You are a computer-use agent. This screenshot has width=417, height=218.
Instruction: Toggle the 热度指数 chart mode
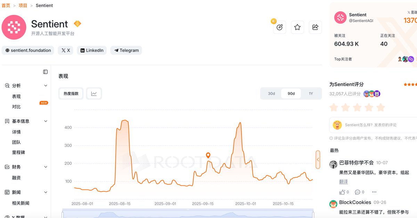click(x=71, y=94)
